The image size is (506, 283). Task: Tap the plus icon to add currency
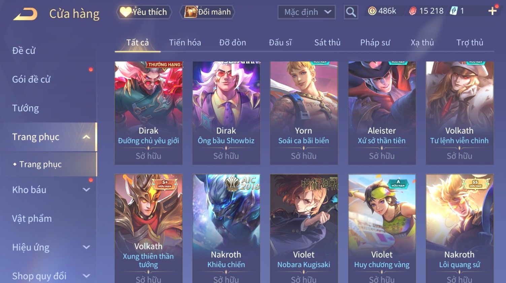pyautogui.click(x=492, y=11)
